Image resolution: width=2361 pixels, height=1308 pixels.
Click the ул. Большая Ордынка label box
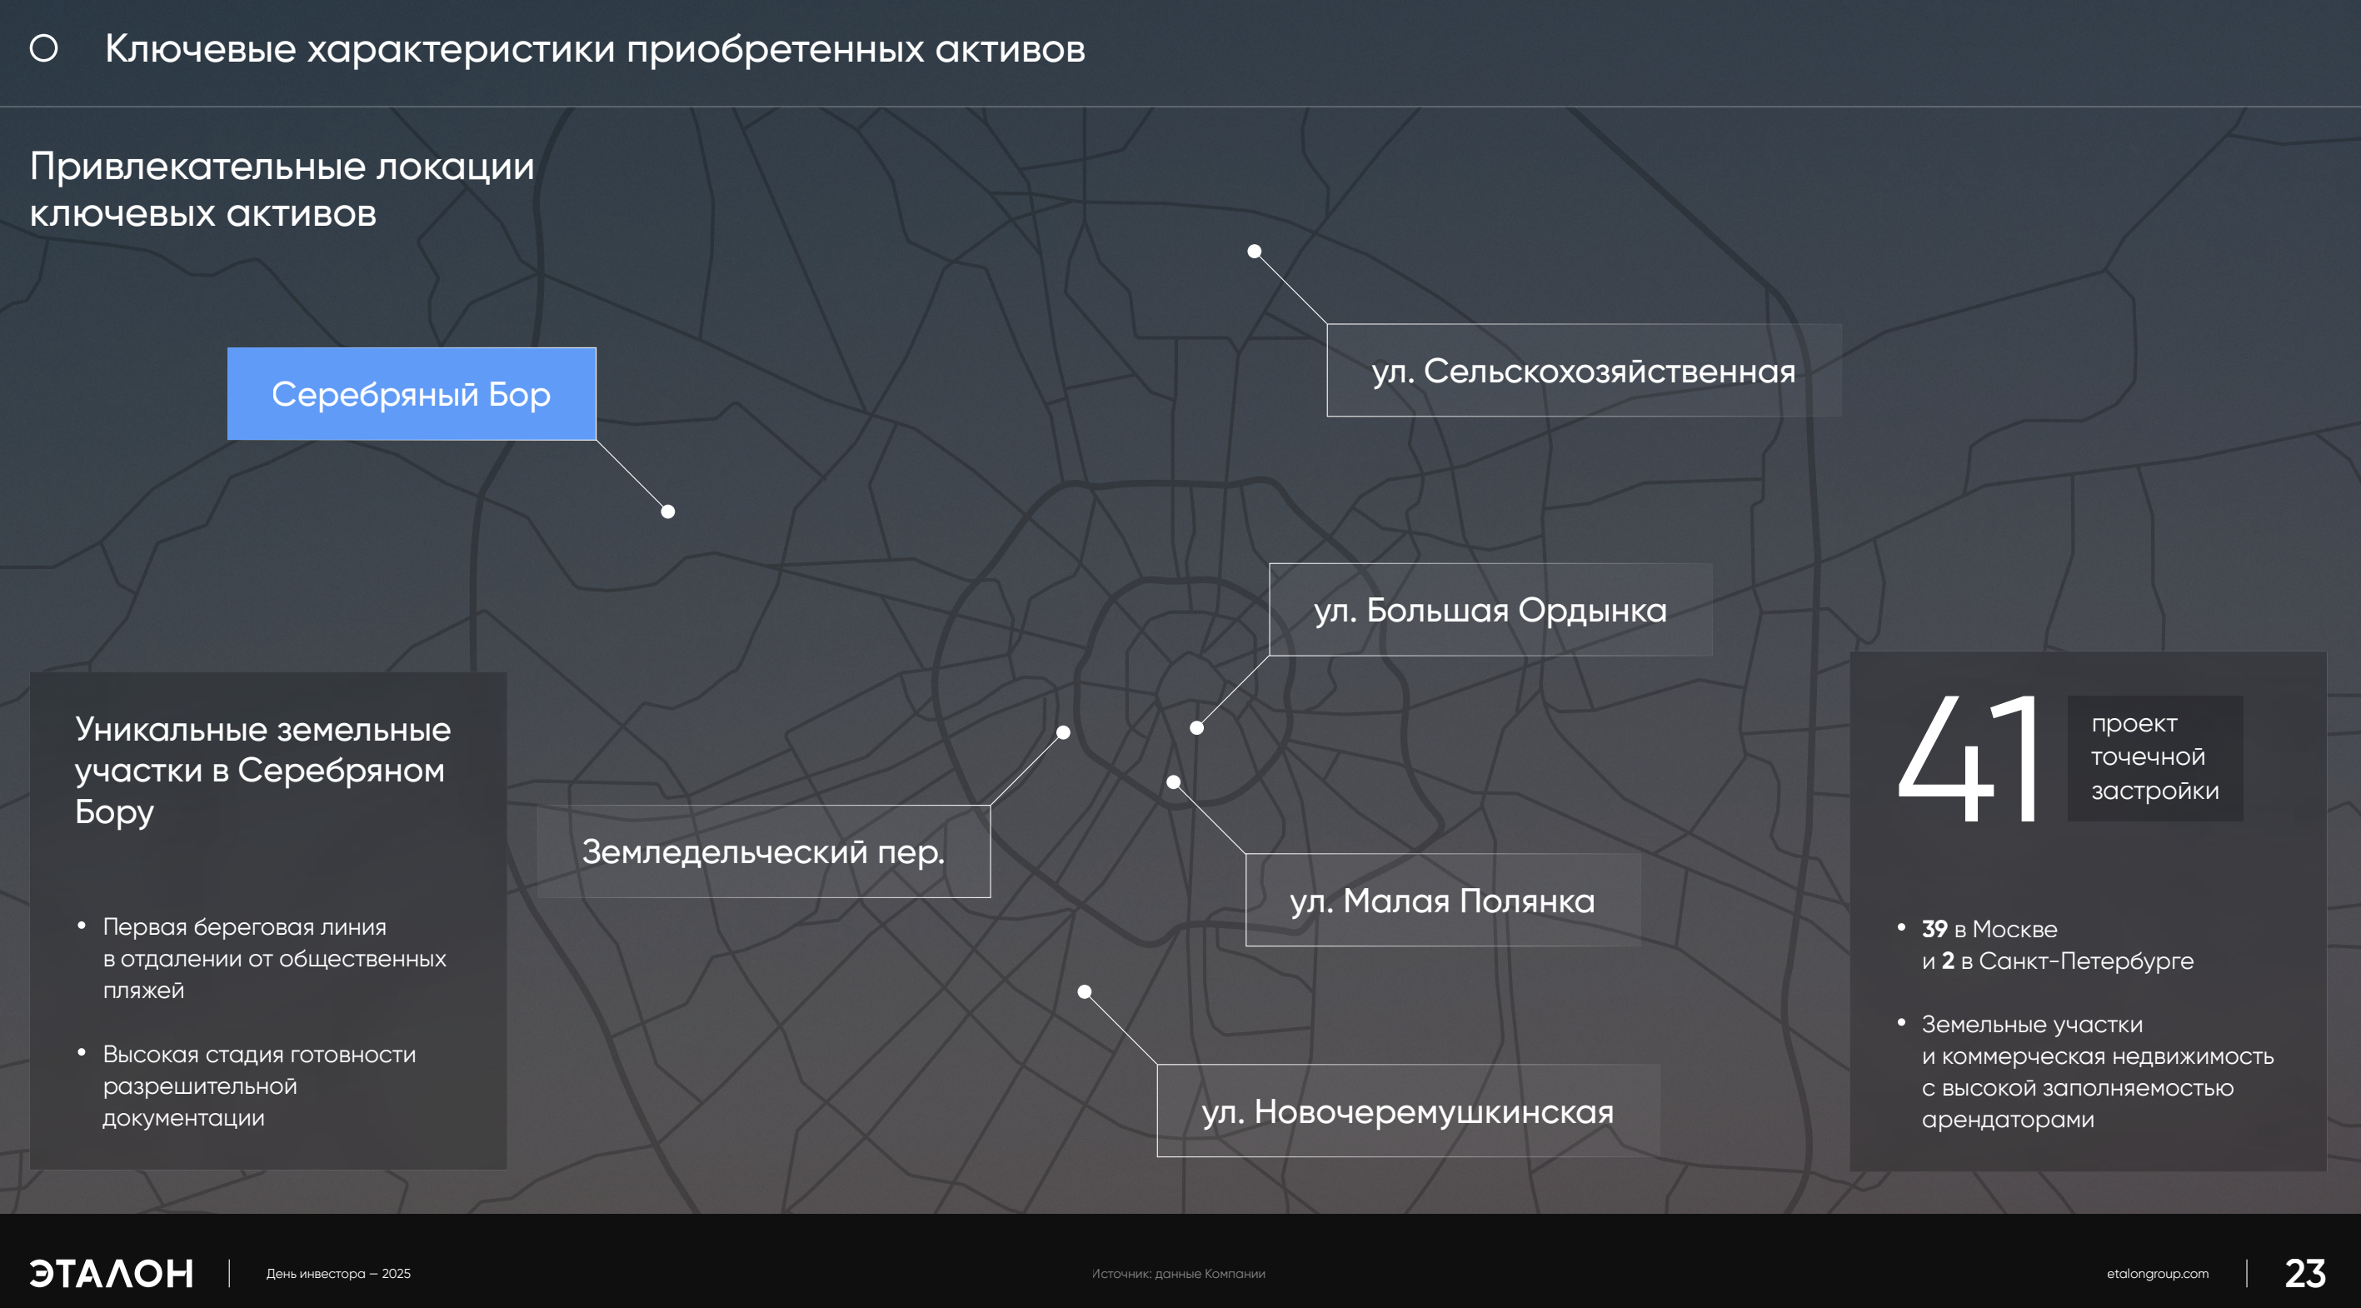[x=1490, y=610]
